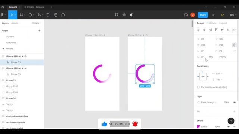Click the thumbs up like icon

pos(105,124)
